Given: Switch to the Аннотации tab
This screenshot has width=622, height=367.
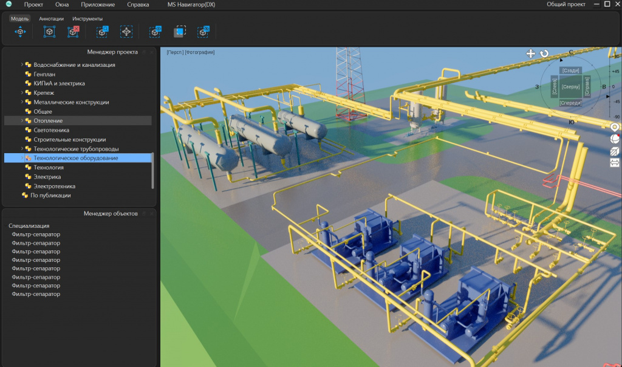Looking at the screenshot, I should (51, 19).
